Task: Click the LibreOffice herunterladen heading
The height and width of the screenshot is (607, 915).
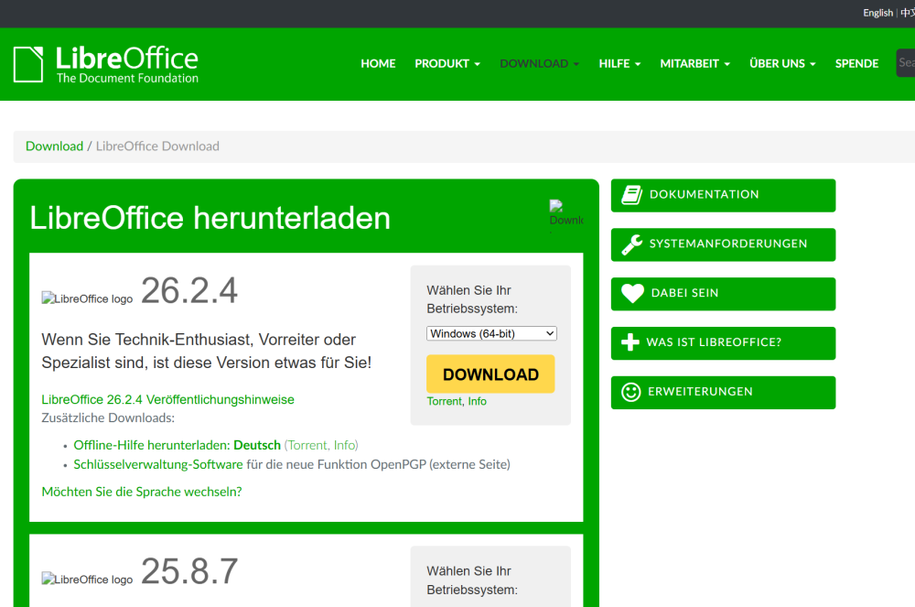Action: [210, 218]
